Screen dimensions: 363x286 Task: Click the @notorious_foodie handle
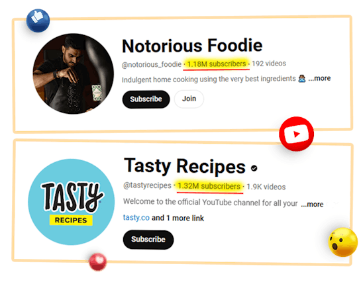(152, 65)
